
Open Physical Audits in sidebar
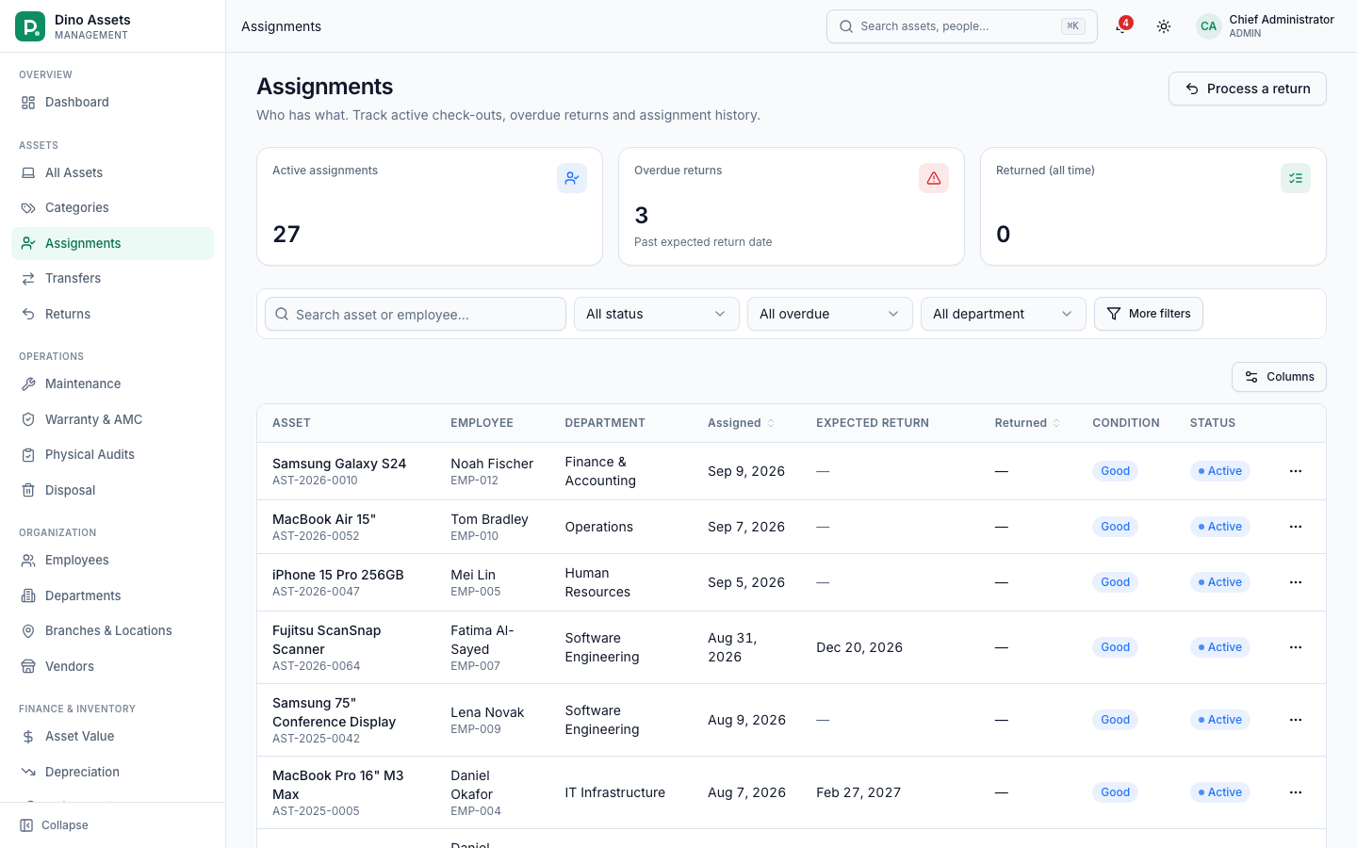(112, 454)
